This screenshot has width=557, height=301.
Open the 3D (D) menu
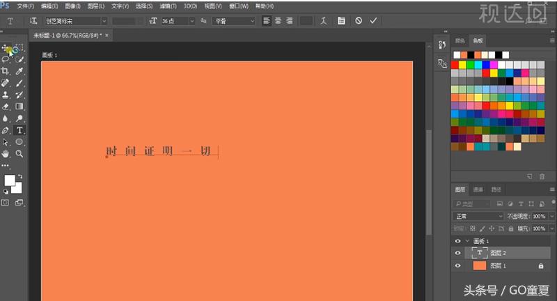[190, 6]
